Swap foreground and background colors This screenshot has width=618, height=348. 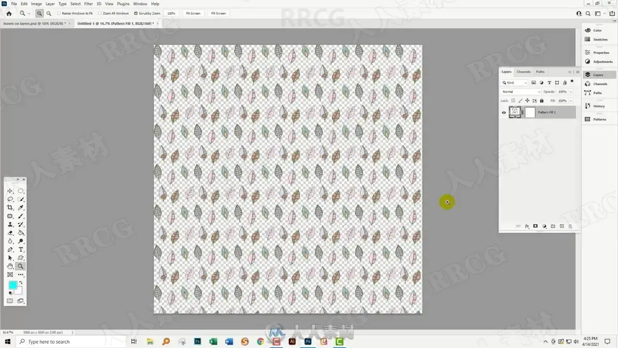click(x=21, y=283)
